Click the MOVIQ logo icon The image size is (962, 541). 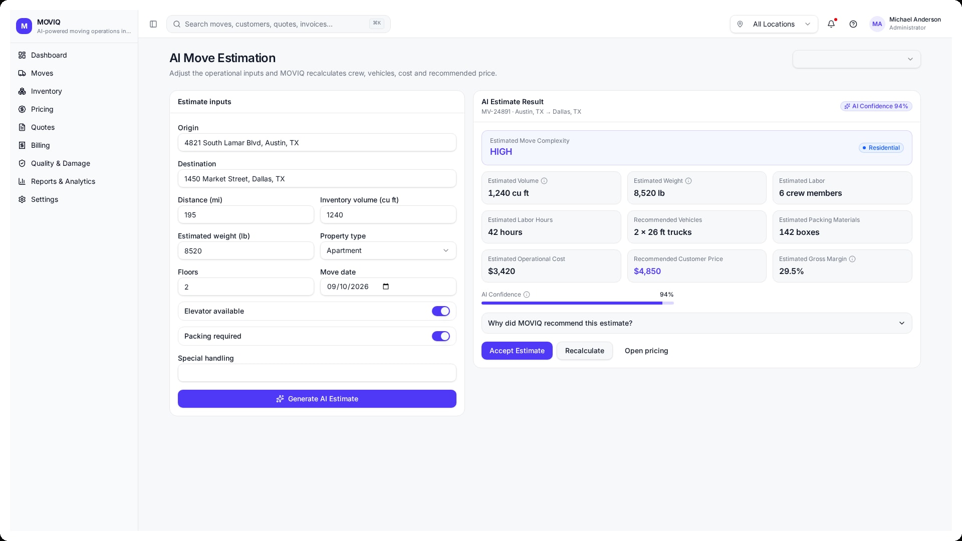pos(24,26)
